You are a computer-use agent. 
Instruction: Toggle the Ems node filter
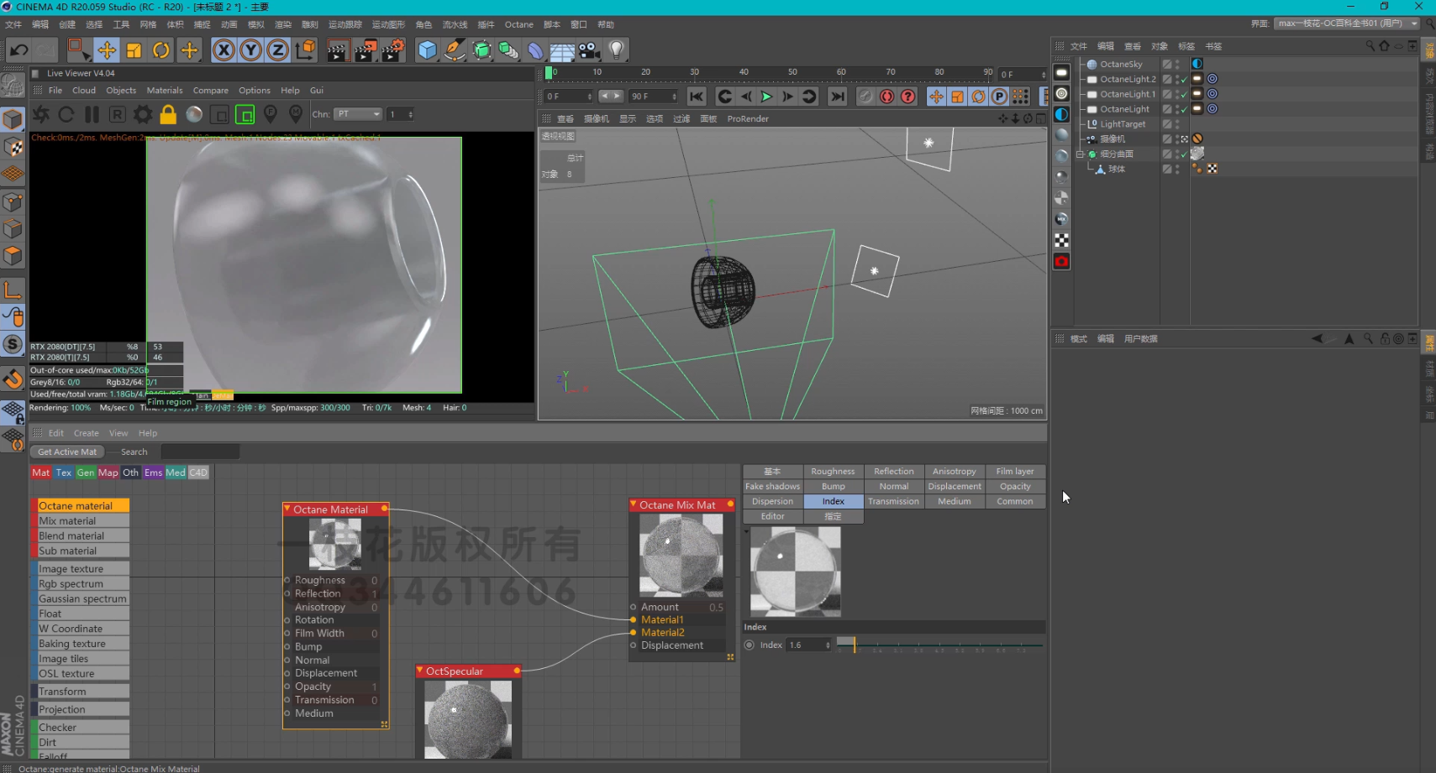[x=153, y=473]
